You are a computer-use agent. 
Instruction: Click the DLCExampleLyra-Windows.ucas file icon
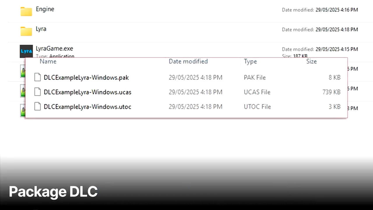pyautogui.click(x=37, y=92)
